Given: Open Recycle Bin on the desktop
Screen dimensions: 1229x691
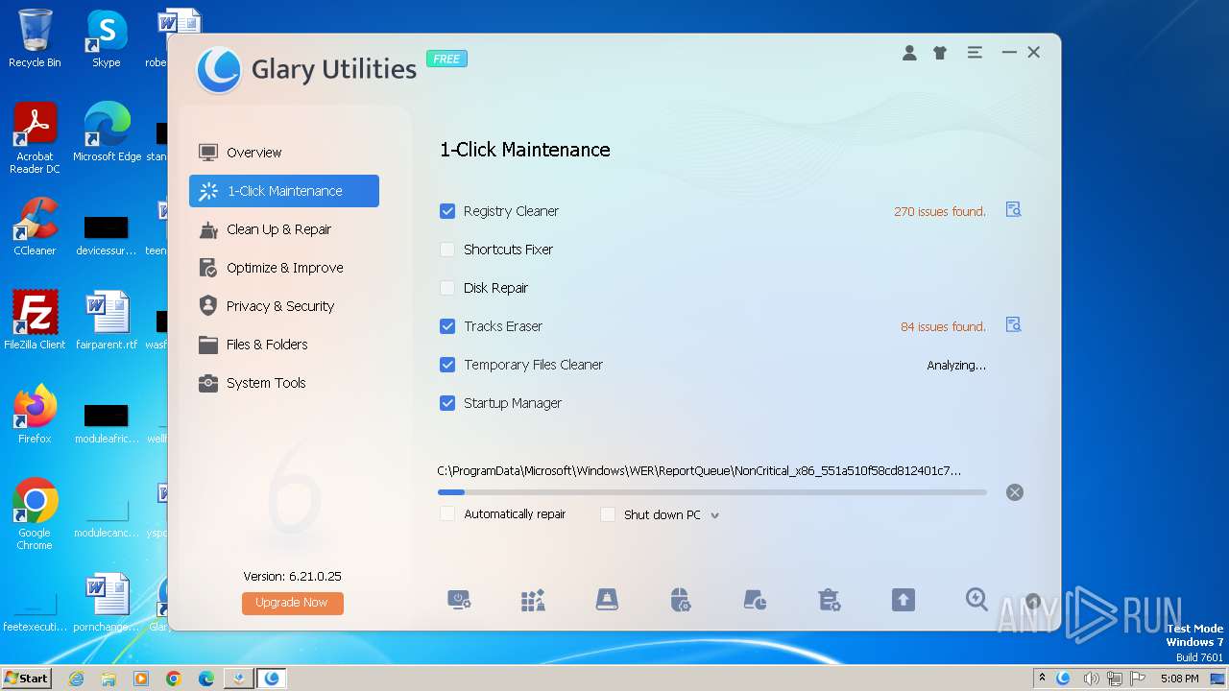Looking at the screenshot, I should pos(35,38).
